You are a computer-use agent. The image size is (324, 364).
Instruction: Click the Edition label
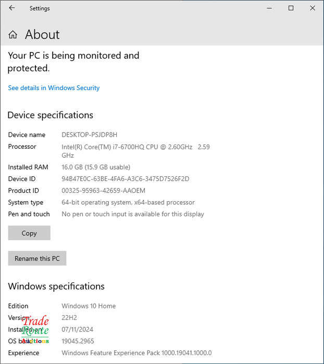(x=18, y=306)
